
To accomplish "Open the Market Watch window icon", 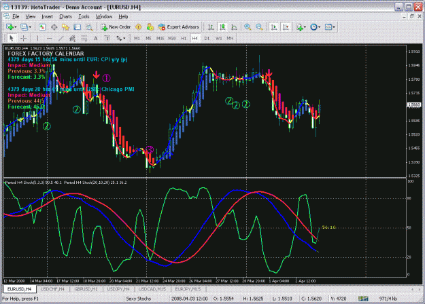I will [42, 27].
